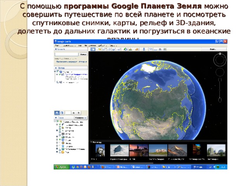
Task: Click the Firefox taskbar window button
Action: coord(108,167)
